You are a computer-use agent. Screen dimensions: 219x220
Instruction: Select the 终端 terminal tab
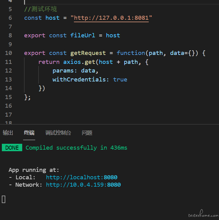[29, 133]
